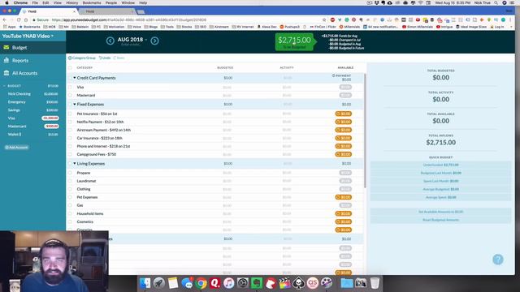
Task: Click the Add Account button
Action: pyautogui.click(x=16, y=148)
